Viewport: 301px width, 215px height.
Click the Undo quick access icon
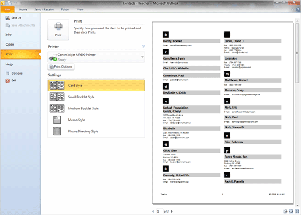(x=16, y=3)
